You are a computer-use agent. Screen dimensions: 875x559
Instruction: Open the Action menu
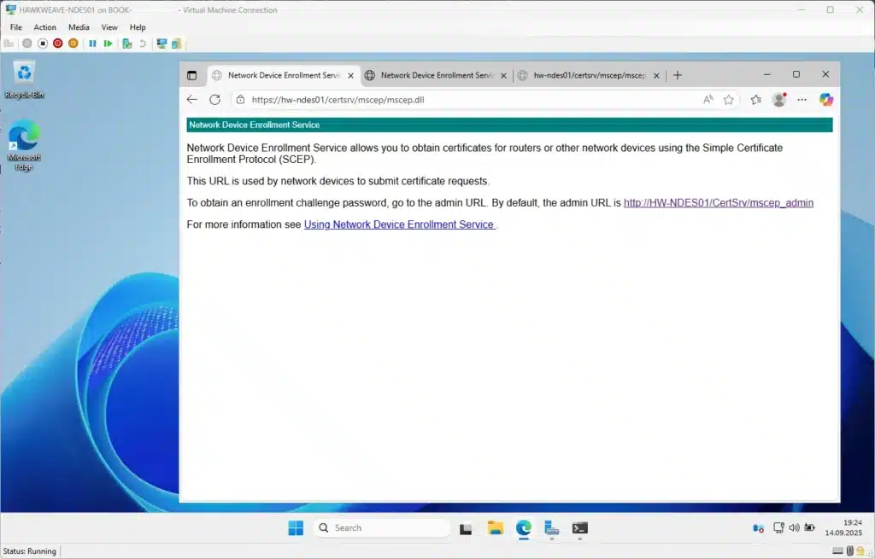[44, 27]
